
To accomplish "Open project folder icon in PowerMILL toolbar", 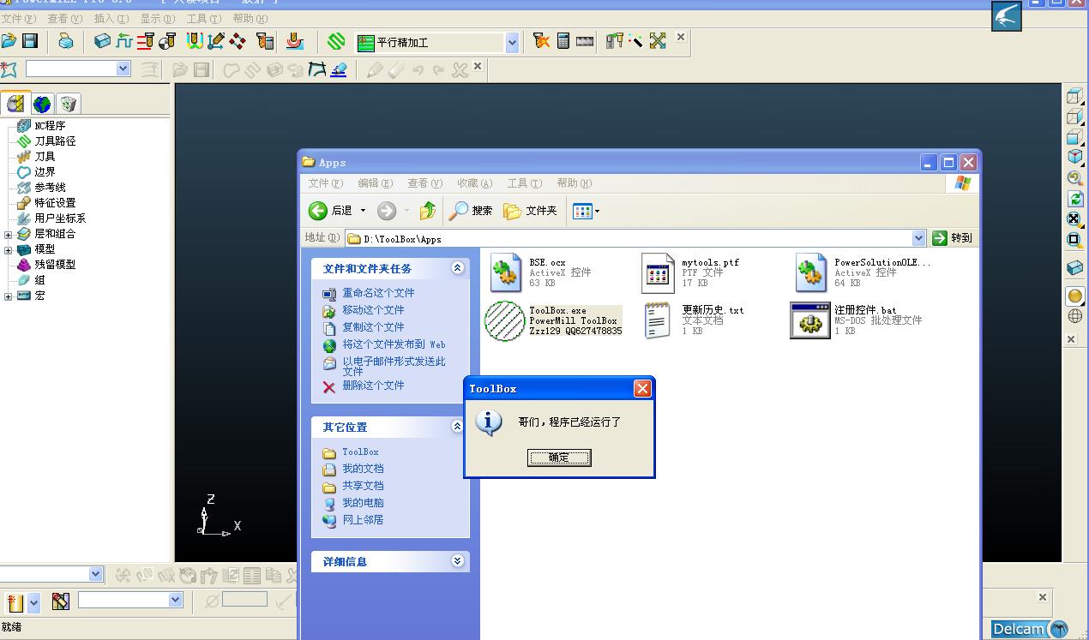I will coord(9,40).
